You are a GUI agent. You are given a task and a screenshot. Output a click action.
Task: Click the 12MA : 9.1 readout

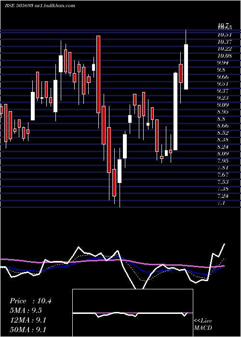(28, 320)
